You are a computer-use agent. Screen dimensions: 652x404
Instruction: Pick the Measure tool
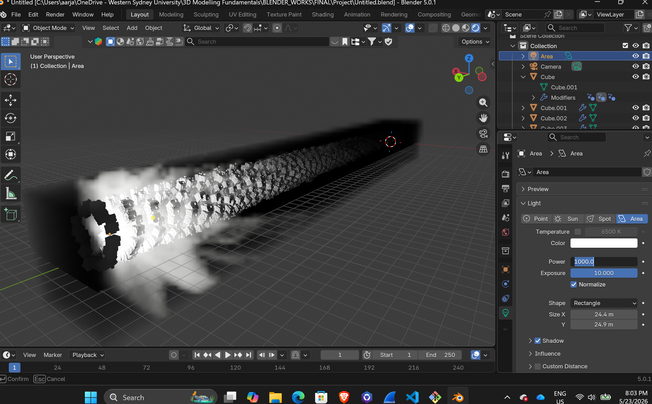(11, 193)
